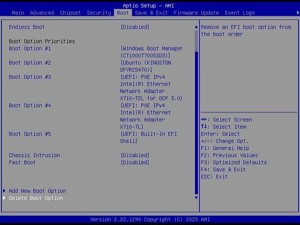300x225 pixels.
Task: Click the scrollbar down arrow
Action: (196, 198)
